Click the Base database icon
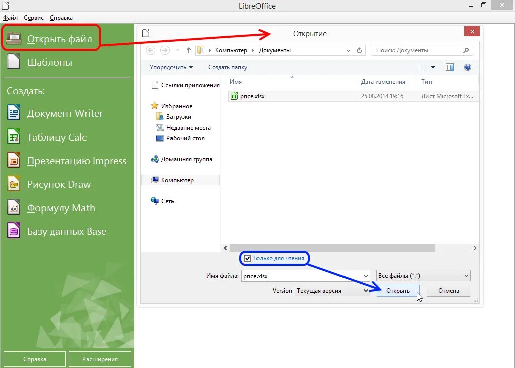 (14, 231)
